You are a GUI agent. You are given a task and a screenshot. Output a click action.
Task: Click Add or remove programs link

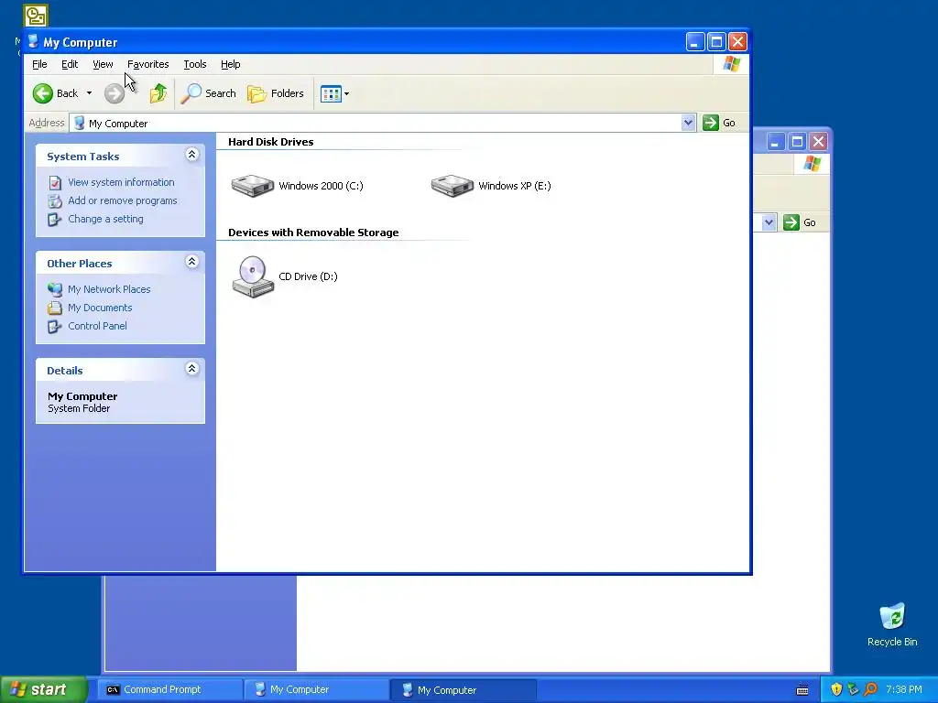[123, 200]
